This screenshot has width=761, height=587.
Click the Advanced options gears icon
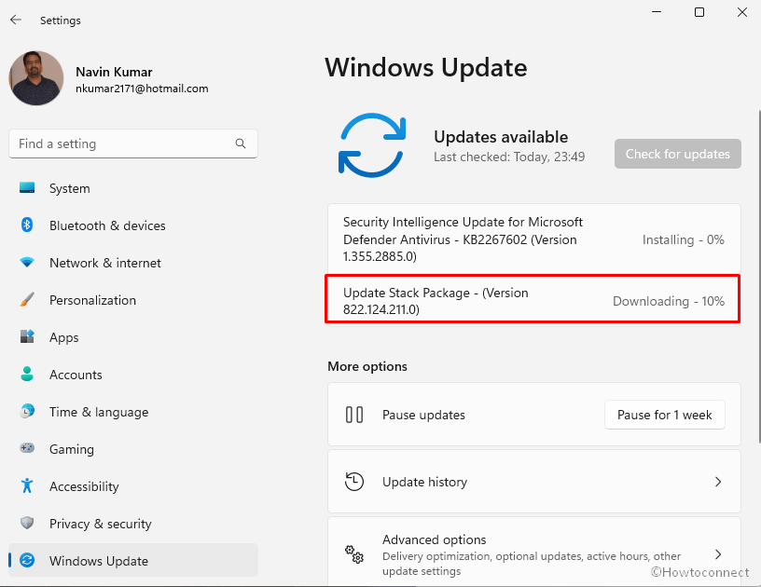tap(354, 553)
